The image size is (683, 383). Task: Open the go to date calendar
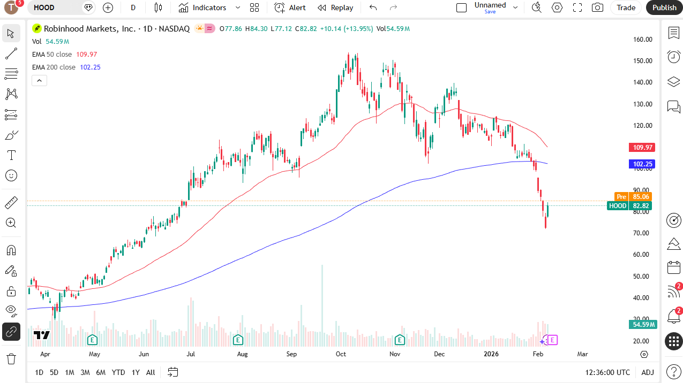tap(172, 372)
